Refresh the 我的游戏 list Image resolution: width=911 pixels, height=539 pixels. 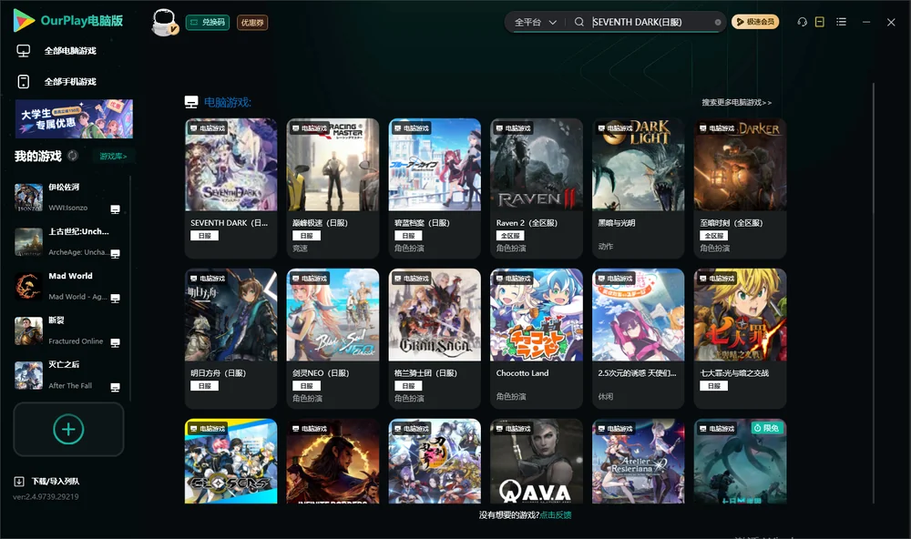point(73,156)
